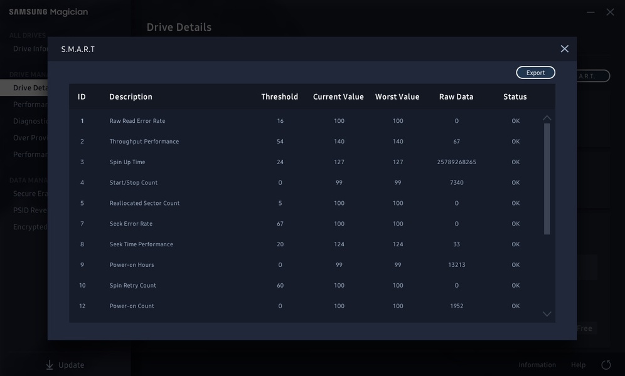Click the S.M.A.R.T table scrollbar thumb
The width and height of the screenshot is (625, 376).
[547, 179]
